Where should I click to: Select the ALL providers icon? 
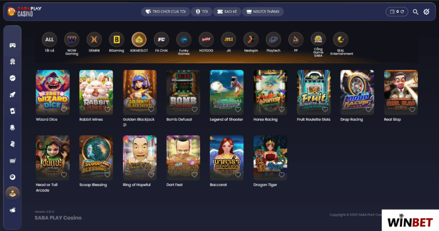click(x=50, y=40)
